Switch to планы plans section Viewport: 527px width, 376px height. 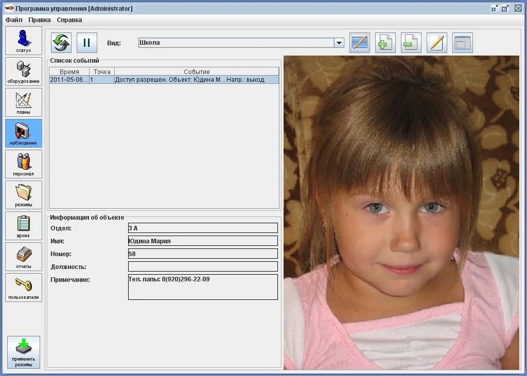[24, 102]
